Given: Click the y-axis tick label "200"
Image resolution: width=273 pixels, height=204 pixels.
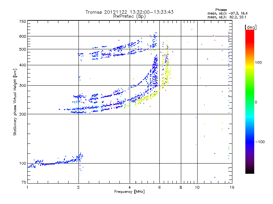Looking at the screenshot, I should [23, 114].
